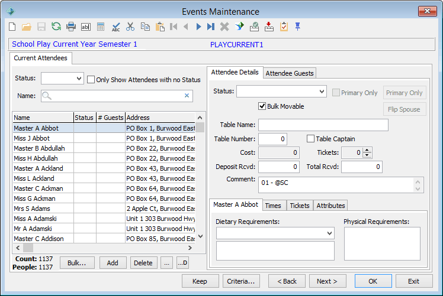Open the Attendee Details Status dropdown
Screen dimensions: 443x296
point(322,92)
